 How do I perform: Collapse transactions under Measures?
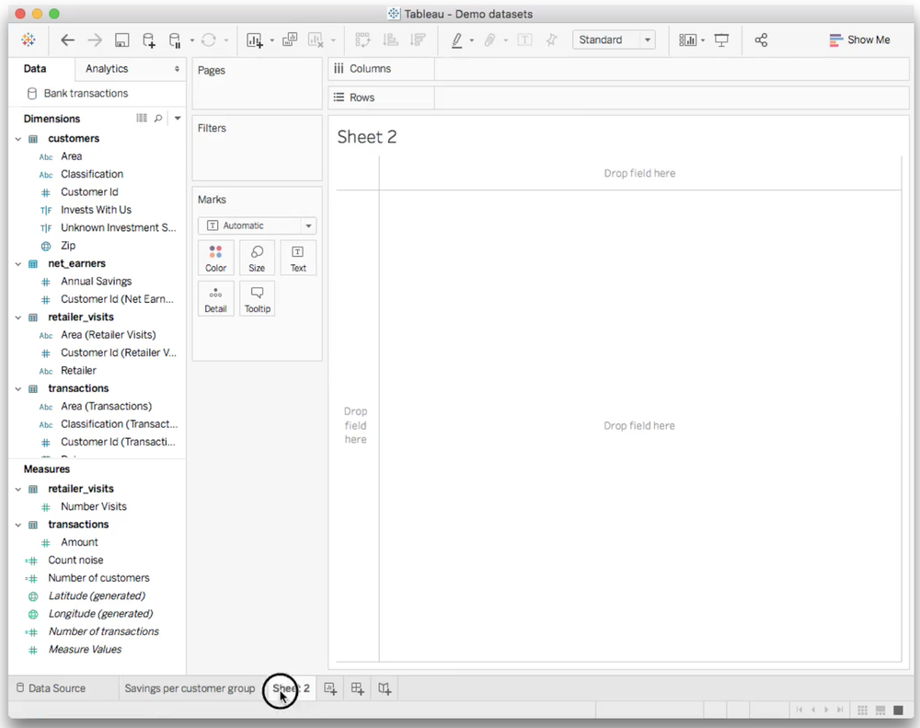[x=18, y=525]
